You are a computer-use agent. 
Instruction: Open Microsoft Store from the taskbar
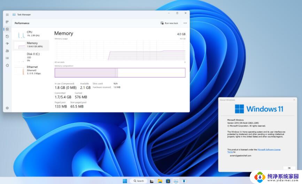coord(168,181)
